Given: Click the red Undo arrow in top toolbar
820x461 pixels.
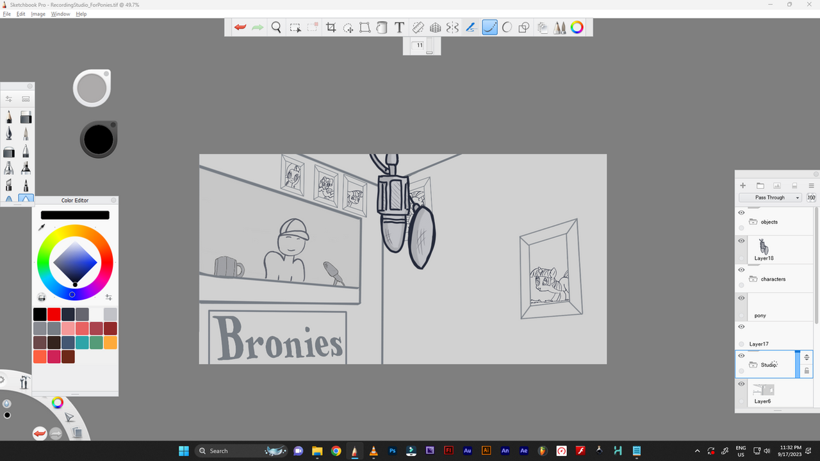Looking at the screenshot, I should 240,28.
